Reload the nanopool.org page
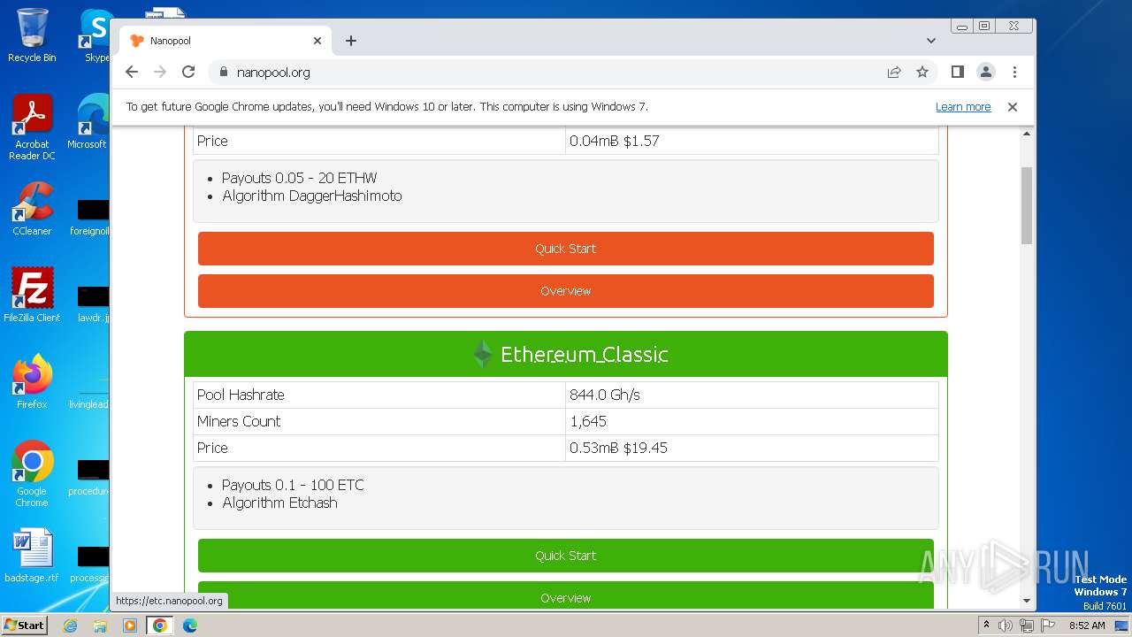This screenshot has height=637, width=1132. pyautogui.click(x=188, y=73)
